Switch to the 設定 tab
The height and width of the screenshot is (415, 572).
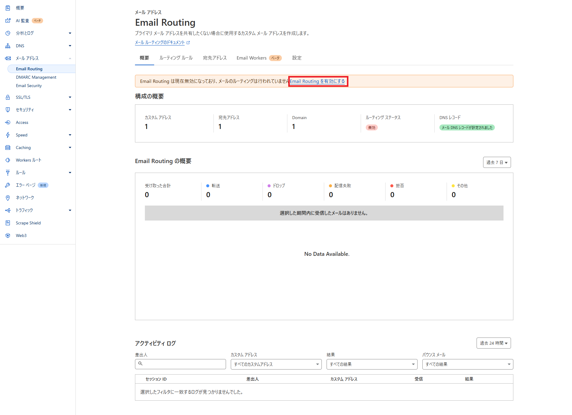click(297, 58)
